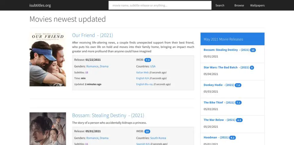Open the Wallpapers menu item
This screenshot has width=294, height=145.
pos(257,5)
